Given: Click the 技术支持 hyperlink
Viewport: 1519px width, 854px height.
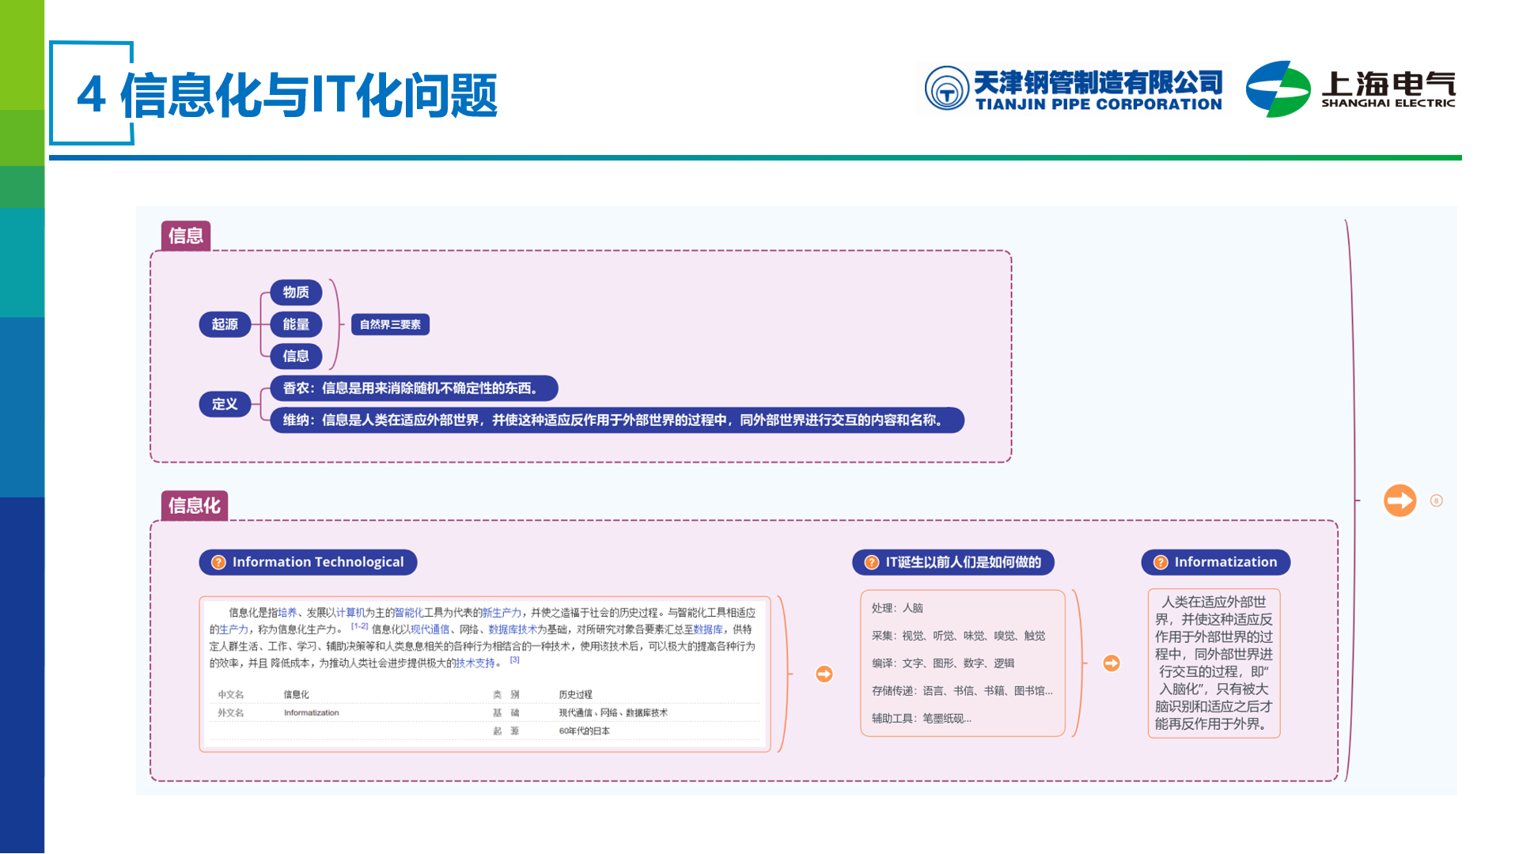Looking at the screenshot, I should (475, 663).
